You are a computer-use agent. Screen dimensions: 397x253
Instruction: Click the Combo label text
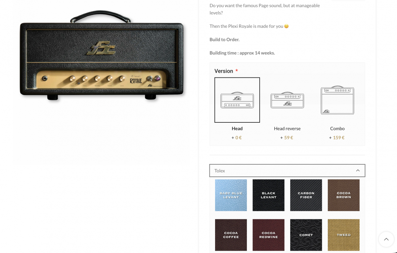337,129
